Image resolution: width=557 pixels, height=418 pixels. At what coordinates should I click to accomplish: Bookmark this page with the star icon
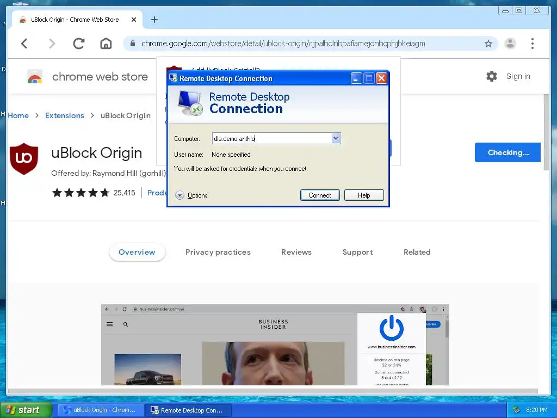coord(488,44)
